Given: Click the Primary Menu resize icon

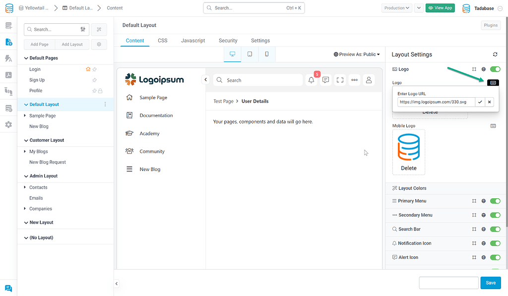Looking at the screenshot, I should 474,201.
